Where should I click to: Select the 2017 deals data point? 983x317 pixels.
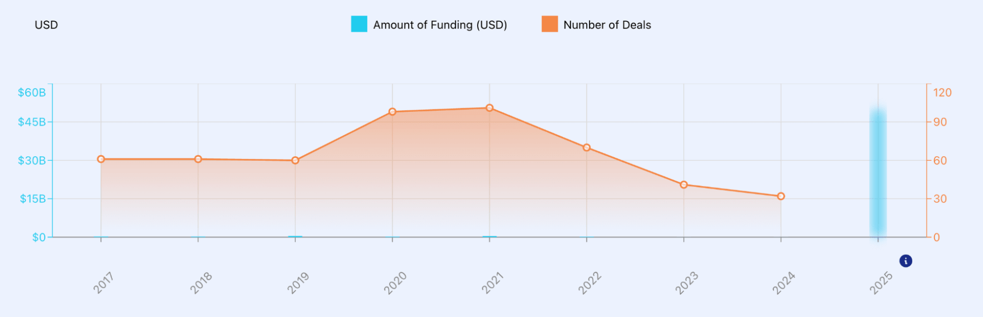pos(101,159)
